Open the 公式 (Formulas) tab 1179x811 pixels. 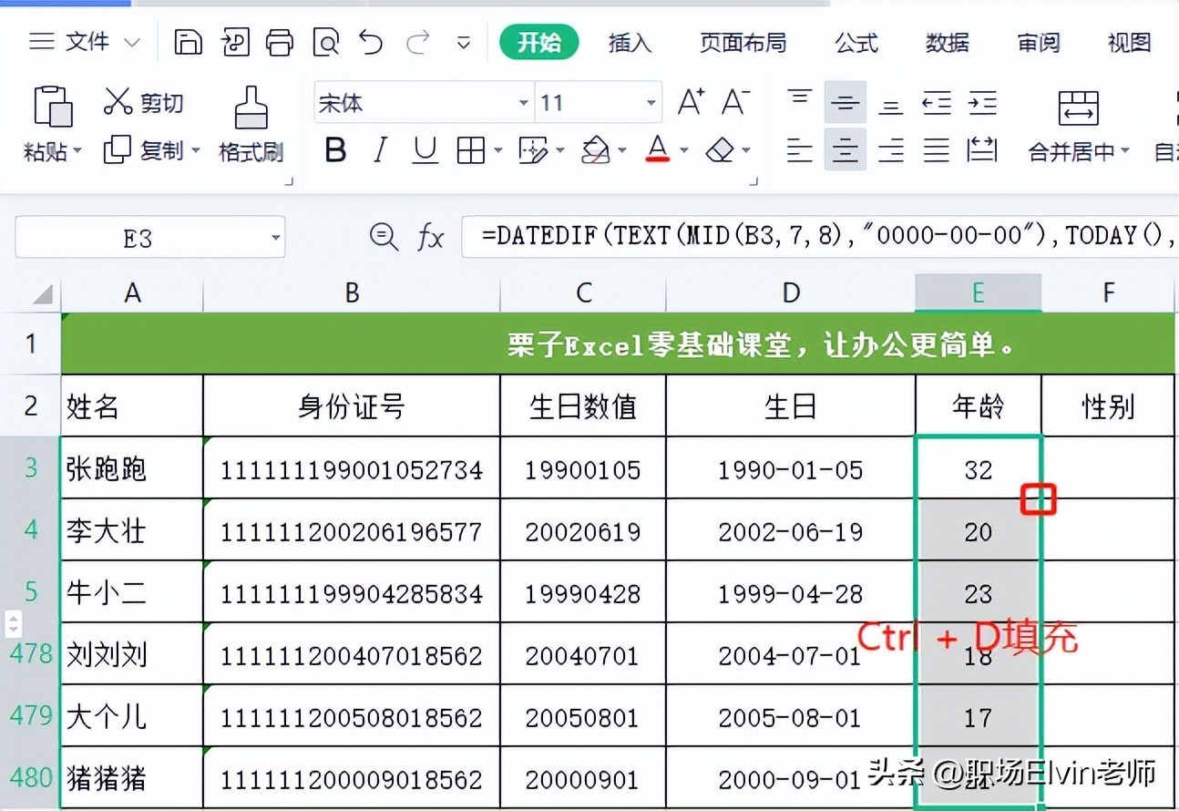coord(856,43)
